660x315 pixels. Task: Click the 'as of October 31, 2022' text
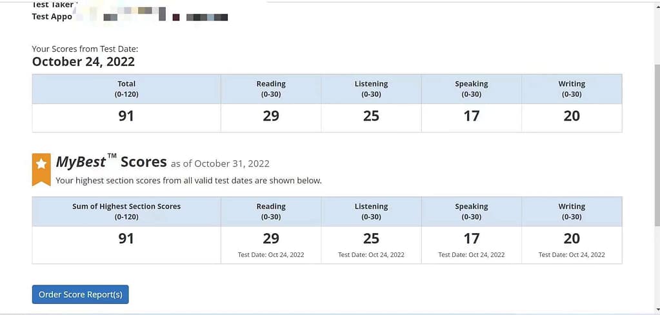pos(220,164)
